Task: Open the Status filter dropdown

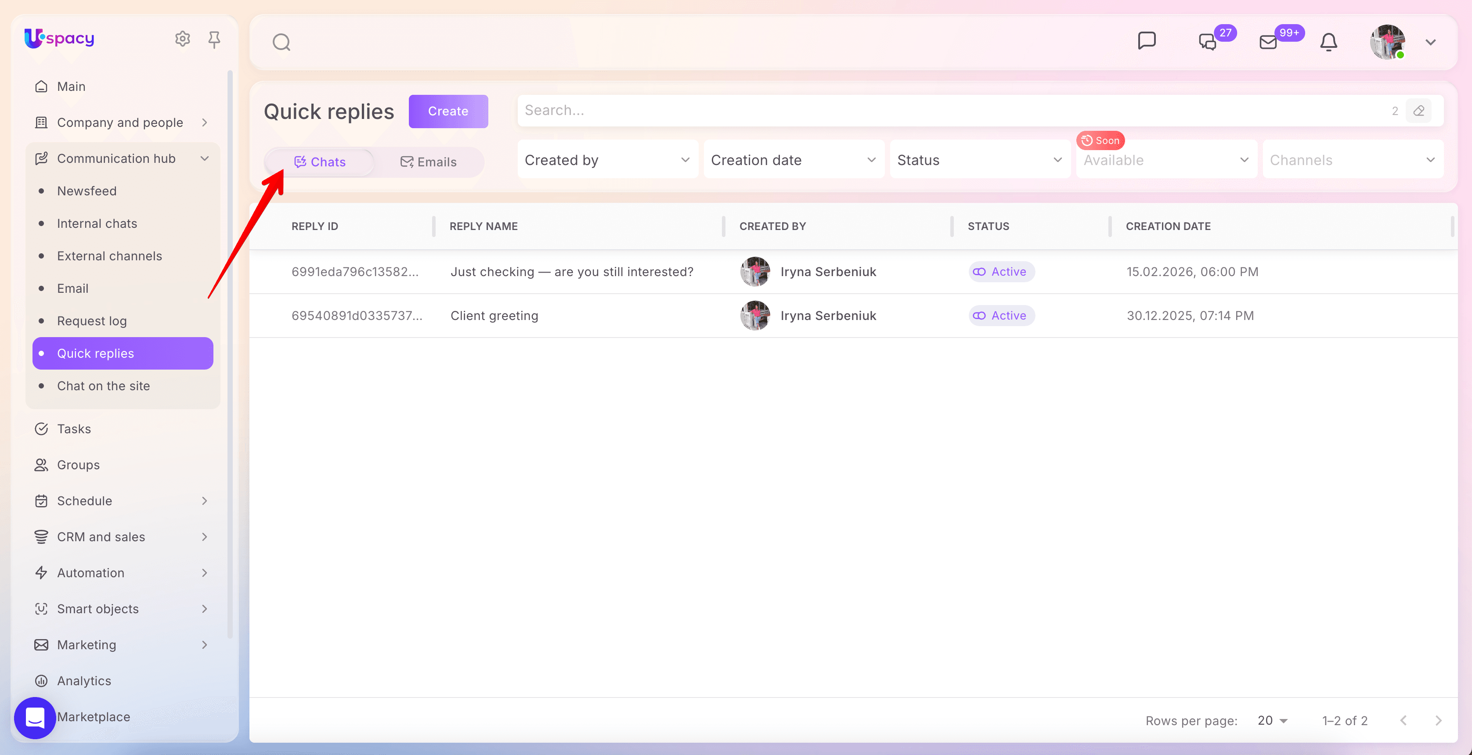Action: 980,160
